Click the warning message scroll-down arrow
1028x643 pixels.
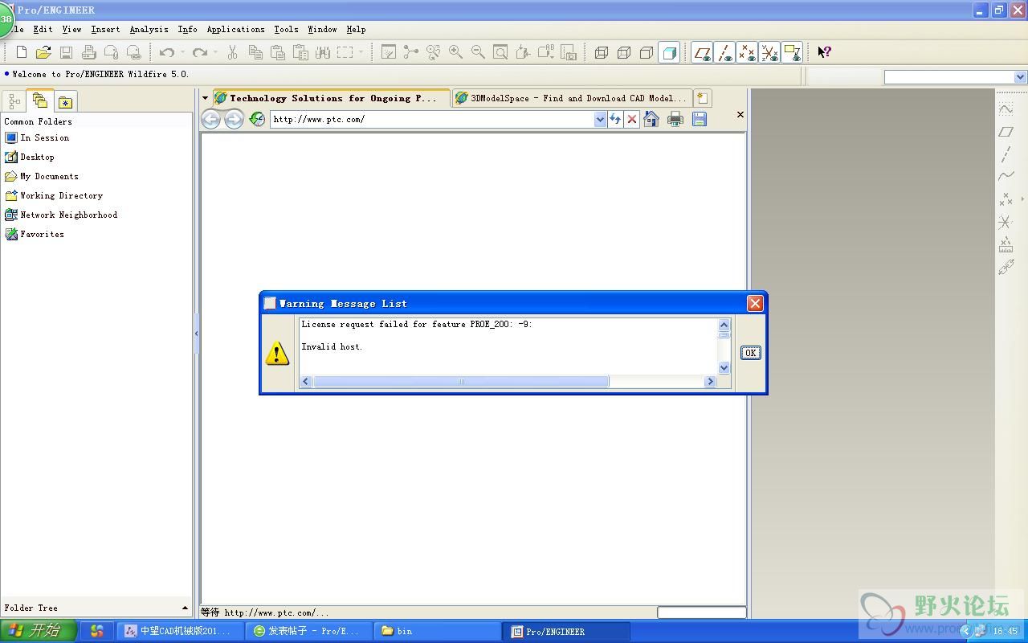(x=724, y=368)
